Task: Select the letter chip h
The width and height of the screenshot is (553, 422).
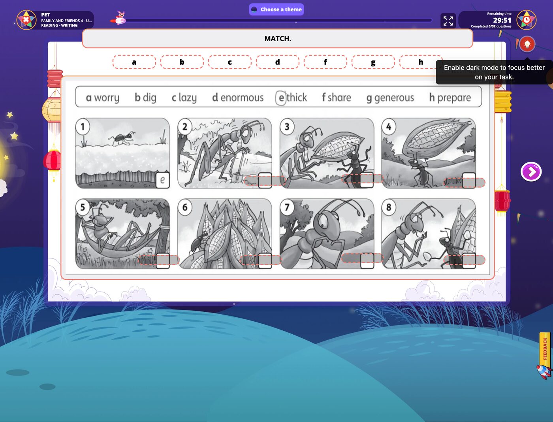Action: pos(421,62)
